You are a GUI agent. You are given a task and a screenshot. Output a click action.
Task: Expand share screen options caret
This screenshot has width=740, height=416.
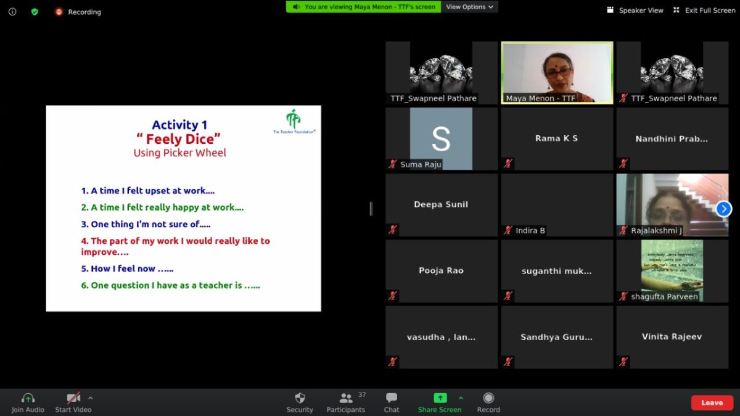coord(461,397)
